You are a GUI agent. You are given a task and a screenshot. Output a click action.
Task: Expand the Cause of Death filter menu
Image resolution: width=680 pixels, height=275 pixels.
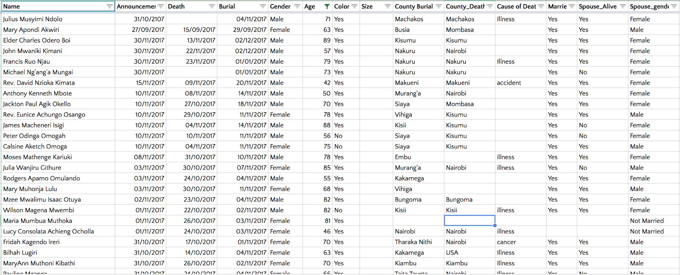coord(541,6)
